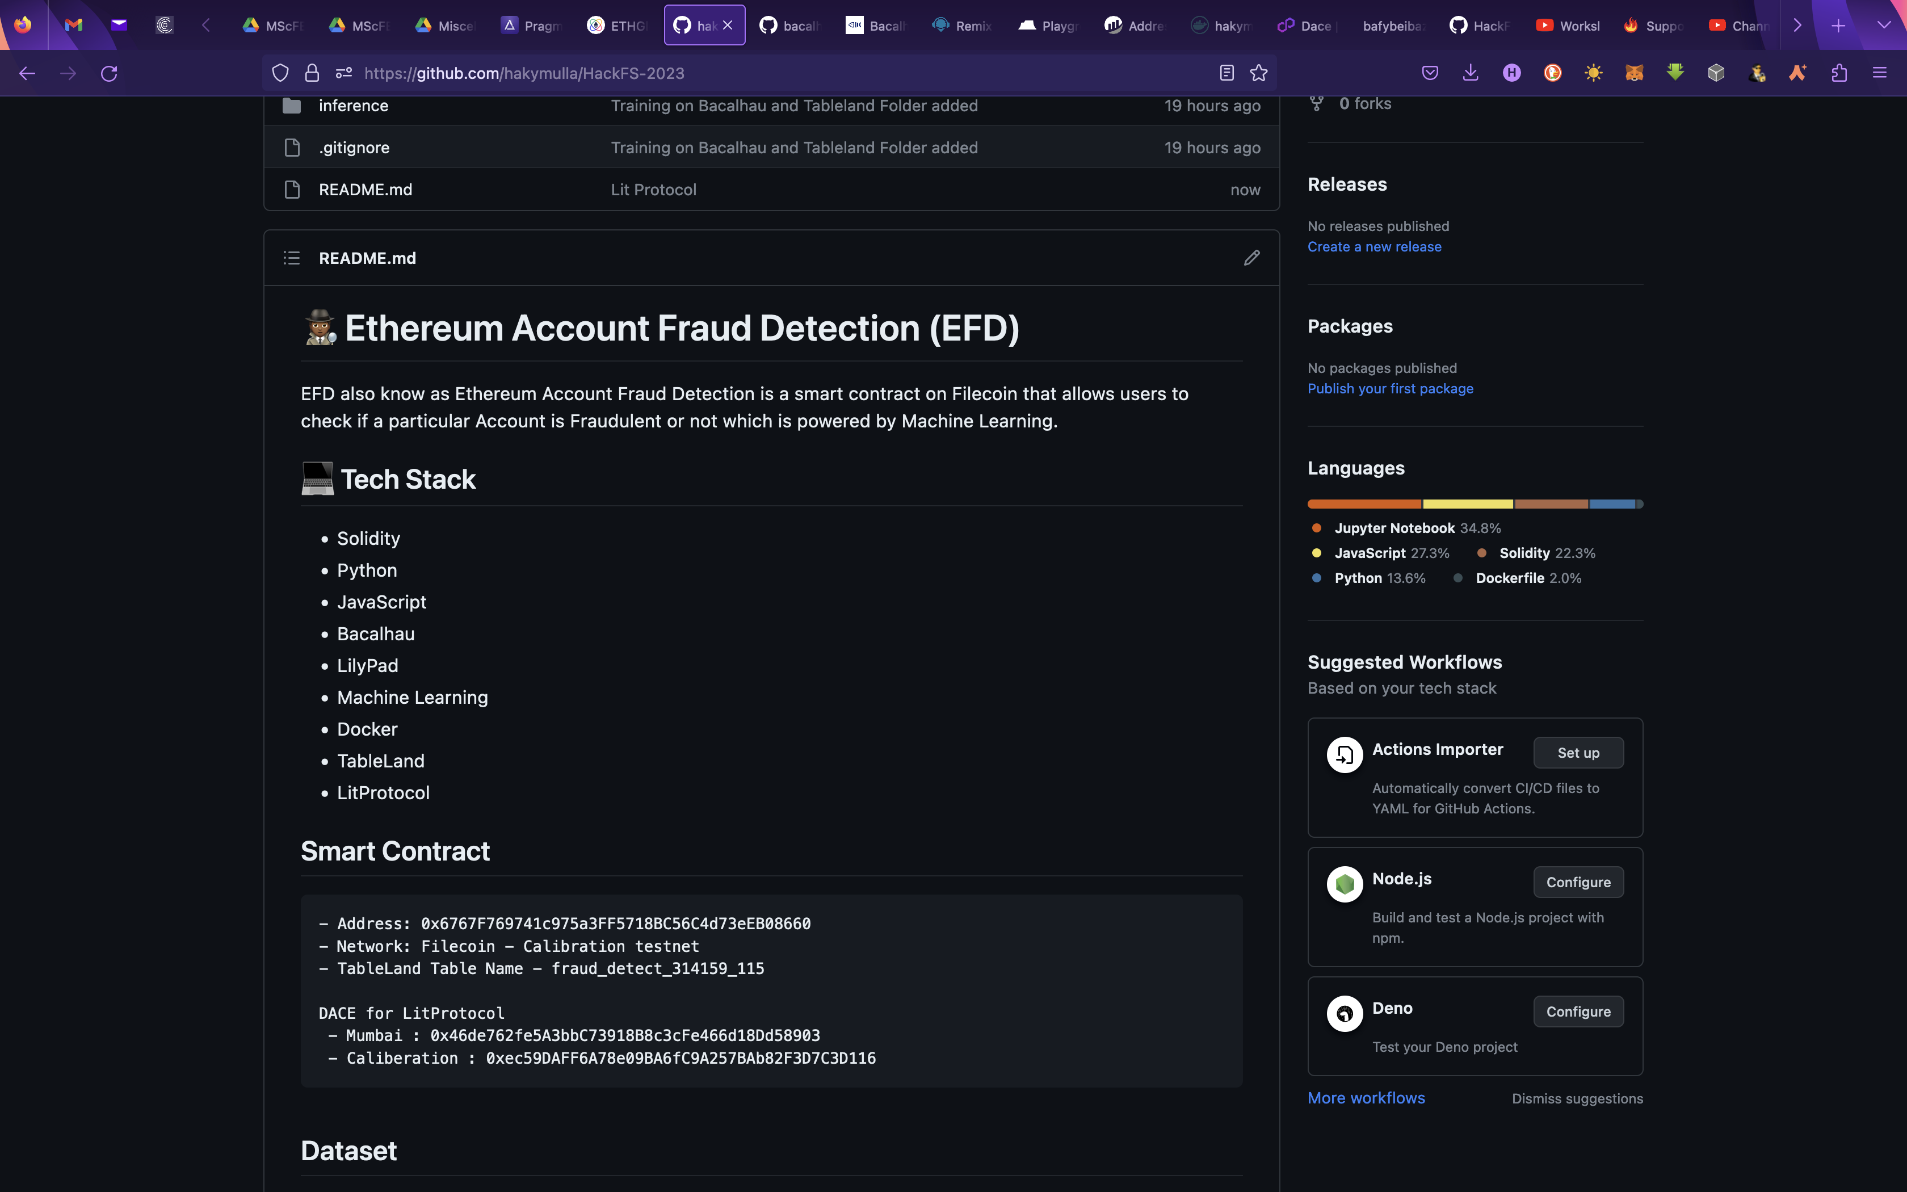The image size is (1907, 1192).
Task: Click the JavaScript yellow language bar segment
Action: pyautogui.click(x=1468, y=504)
